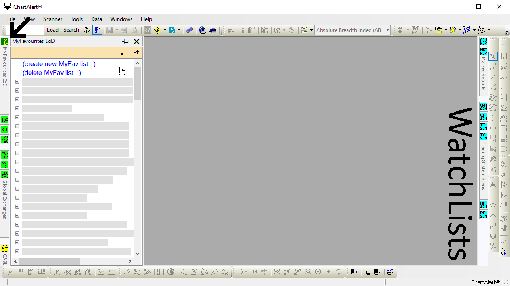Open the TS SCN scan icon
The height and width of the screenshot is (286, 510).
coord(484,136)
